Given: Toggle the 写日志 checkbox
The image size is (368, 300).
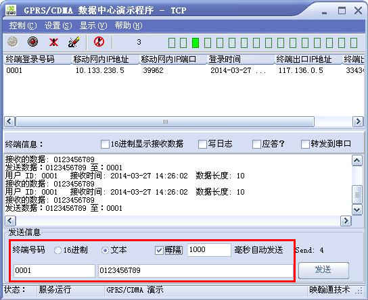Looking at the screenshot, I should (x=202, y=144).
